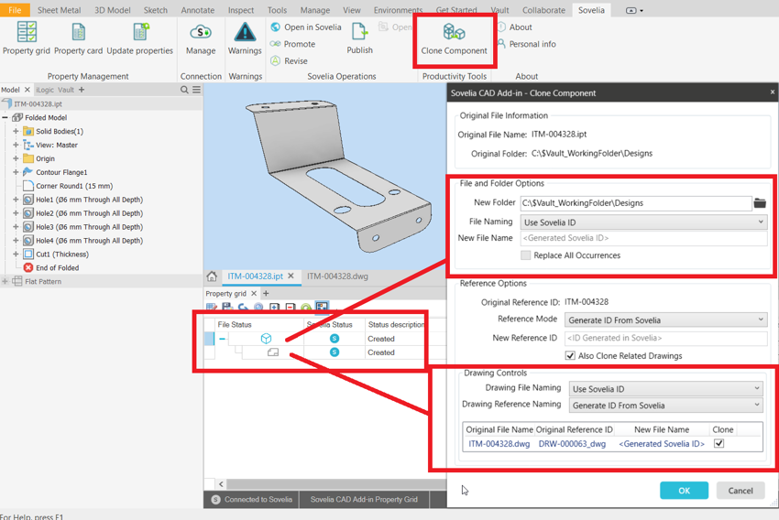Uncheck Also Clone Related Drawings

[x=570, y=356]
